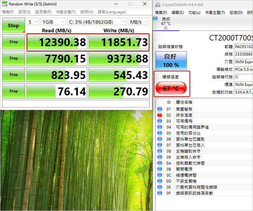
Task: Click the red 67 °C temperature button
Action: point(171,88)
